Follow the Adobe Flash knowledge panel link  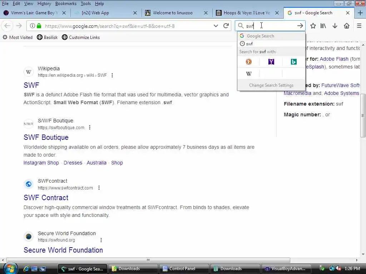tap(334, 59)
